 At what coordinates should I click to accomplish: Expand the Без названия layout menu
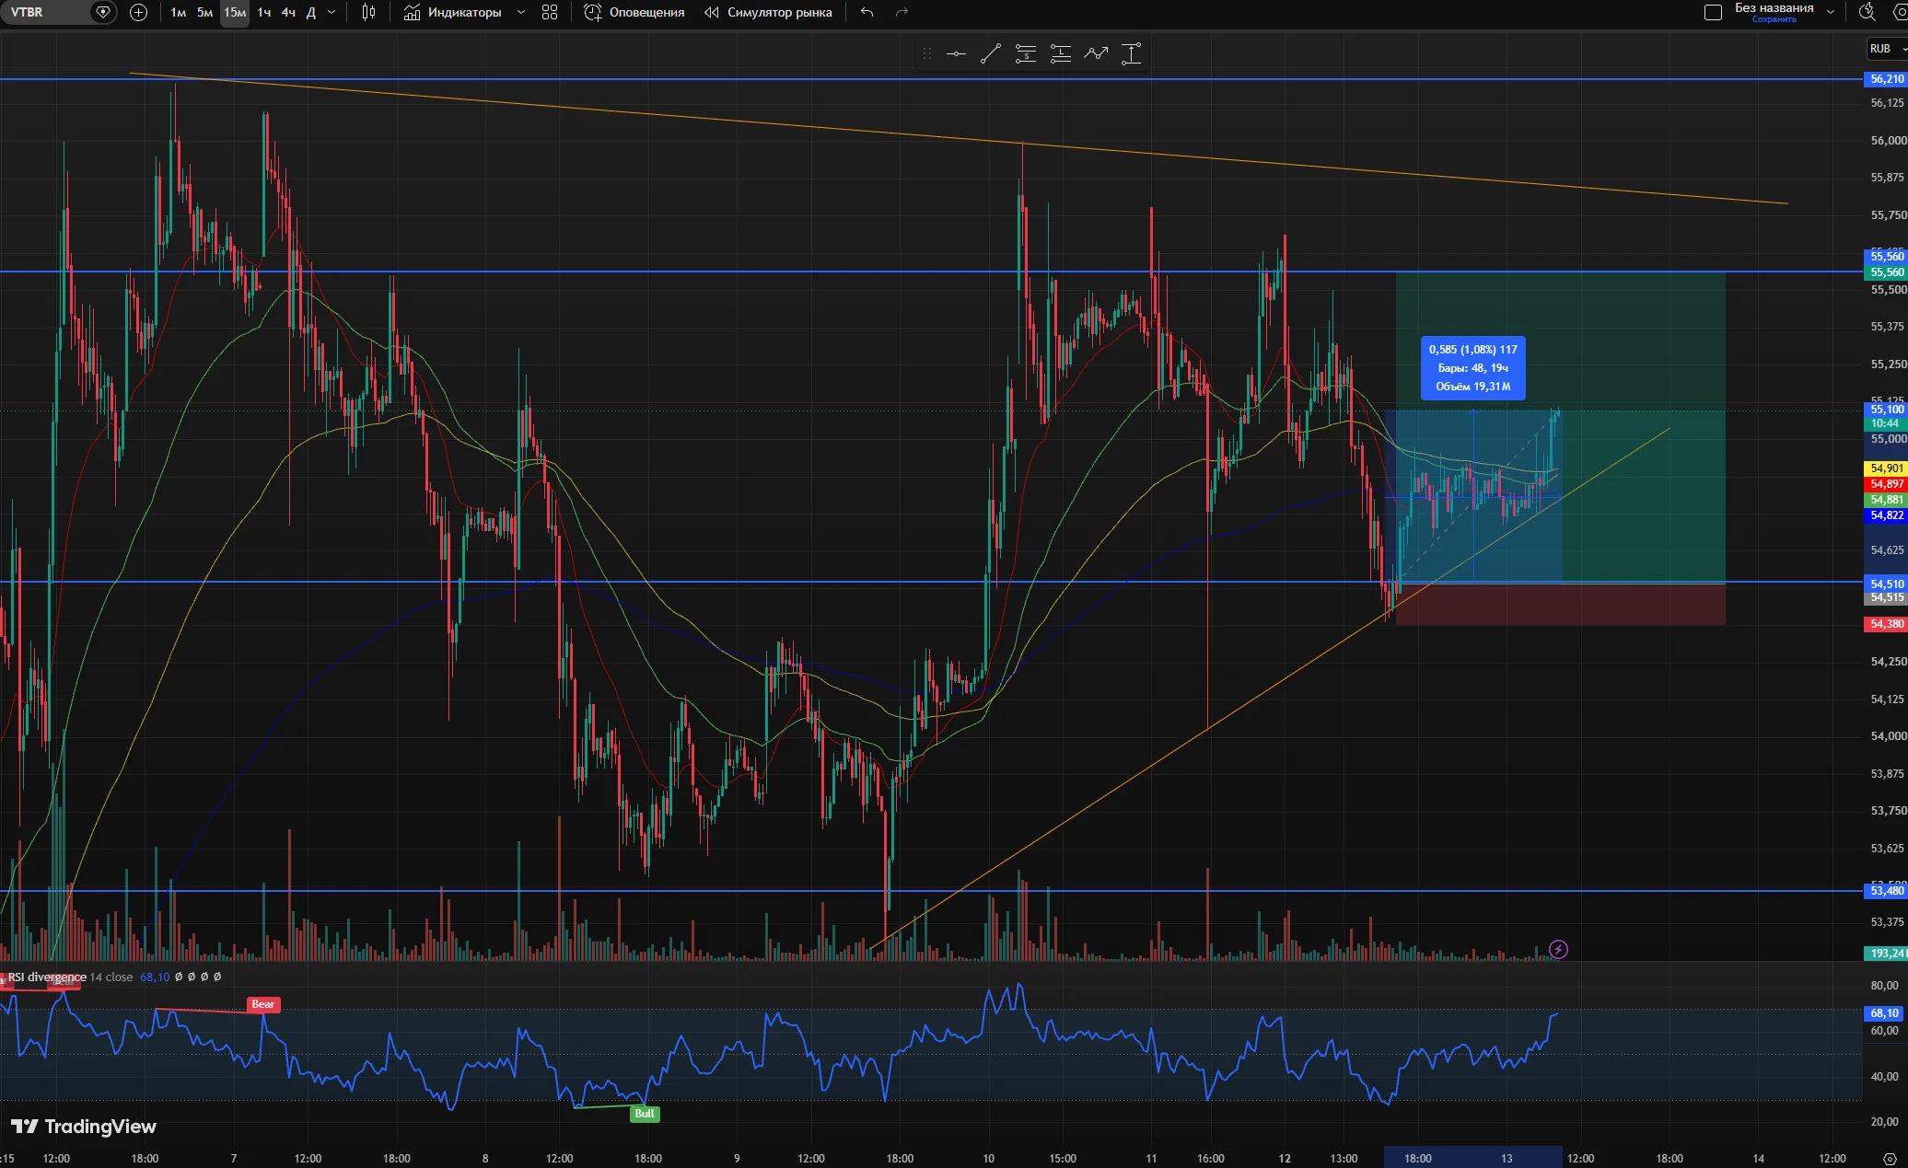[x=1831, y=13]
